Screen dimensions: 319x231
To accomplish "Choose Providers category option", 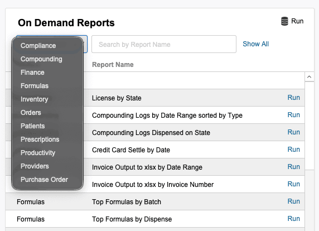I will (x=35, y=166).
